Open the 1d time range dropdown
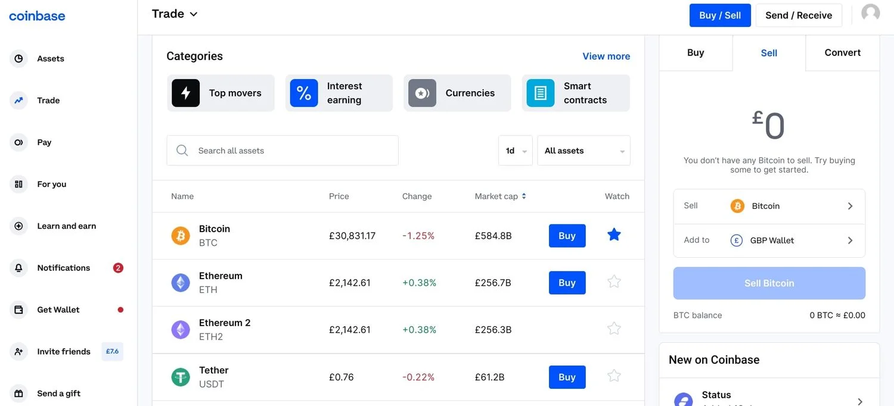This screenshot has height=406, width=894. (515, 151)
